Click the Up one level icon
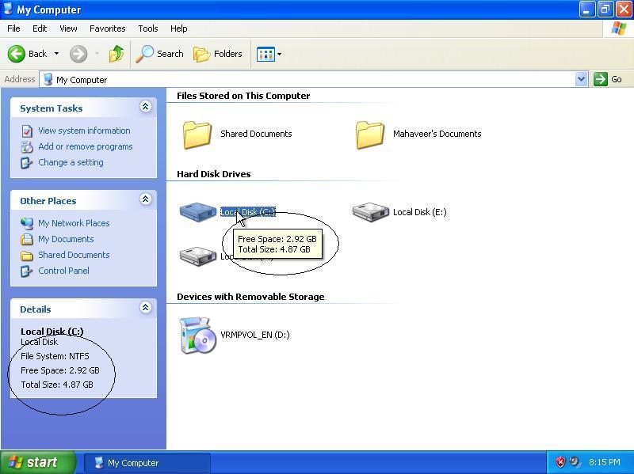The image size is (634, 474). pos(116,54)
